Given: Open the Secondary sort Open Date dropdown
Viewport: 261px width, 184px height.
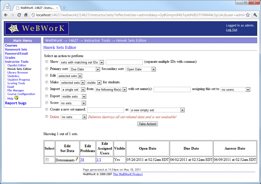Looking at the screenshot, I should [x=140, y=69].
